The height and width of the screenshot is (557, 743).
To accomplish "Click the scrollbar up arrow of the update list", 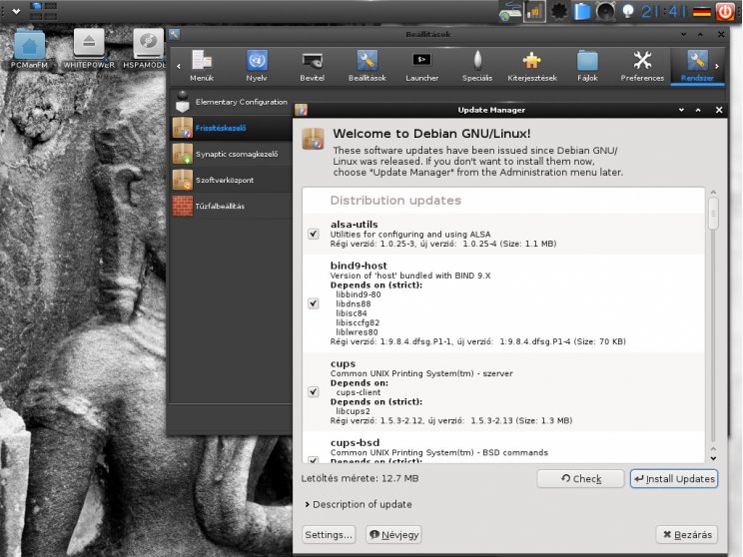I will click(713, 193).
